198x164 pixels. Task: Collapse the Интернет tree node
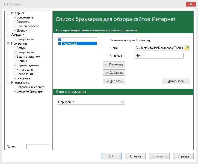point(8,13)
